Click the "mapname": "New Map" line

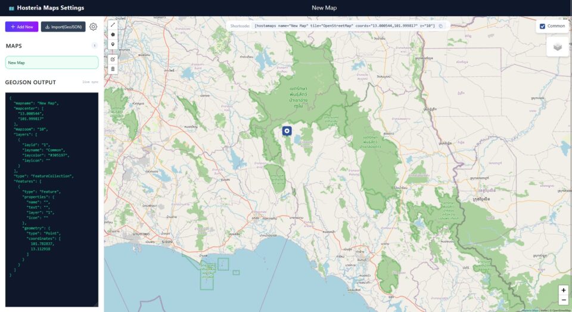click(x=36, y=103)
